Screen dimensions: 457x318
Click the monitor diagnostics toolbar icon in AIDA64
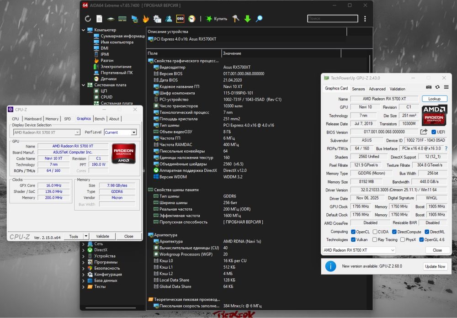(134, 19)
